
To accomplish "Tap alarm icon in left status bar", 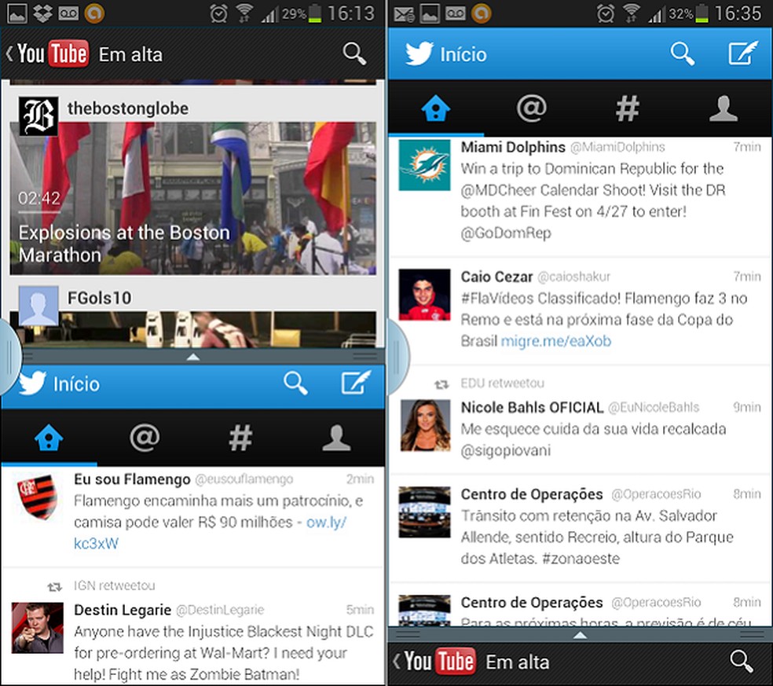I will click(x=218, y=13).
